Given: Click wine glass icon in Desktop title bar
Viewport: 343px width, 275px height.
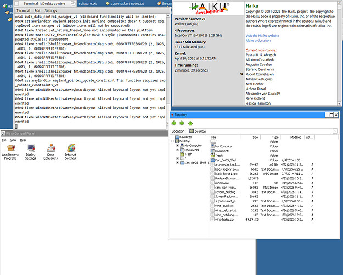Looking at the screenshot, I should tap(172, 115).
